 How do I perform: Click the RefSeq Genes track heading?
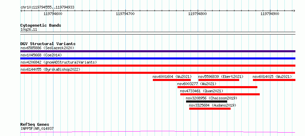tap(35, 124)
